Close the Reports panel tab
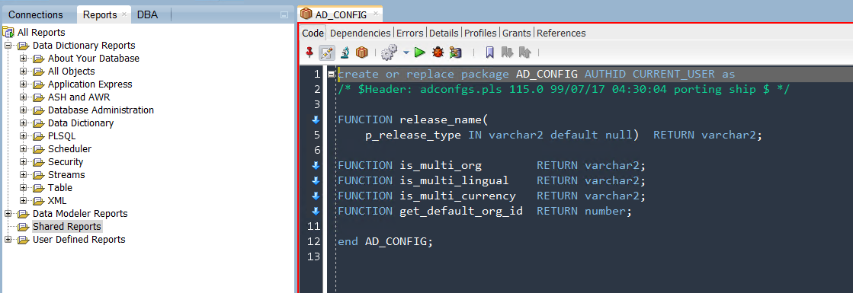 tap(124, 14)
